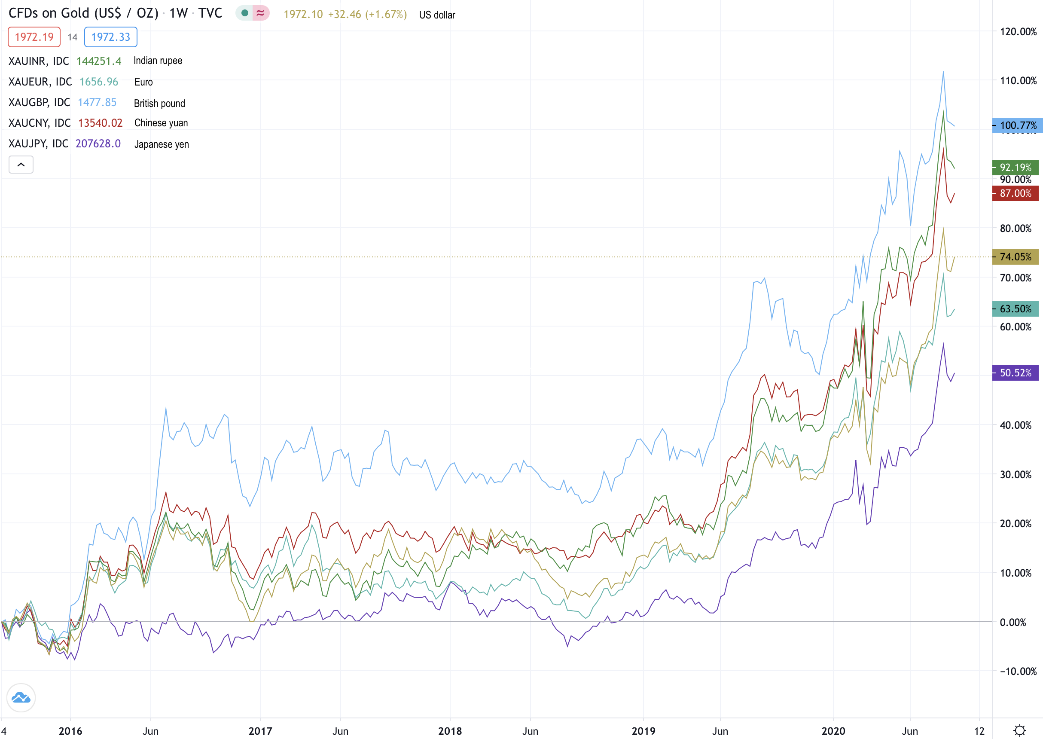The height and width of the screenshot is (739, 1043).
Task: Click the green 92.19% price scale label
Action: (1015, 168)
